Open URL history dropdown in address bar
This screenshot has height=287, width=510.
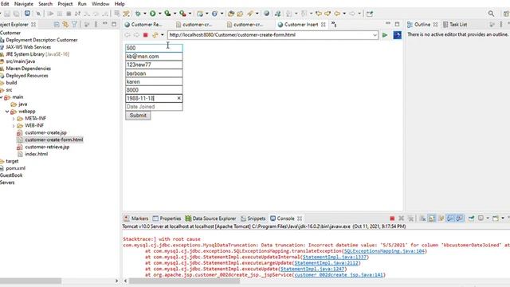pos(375,35)
